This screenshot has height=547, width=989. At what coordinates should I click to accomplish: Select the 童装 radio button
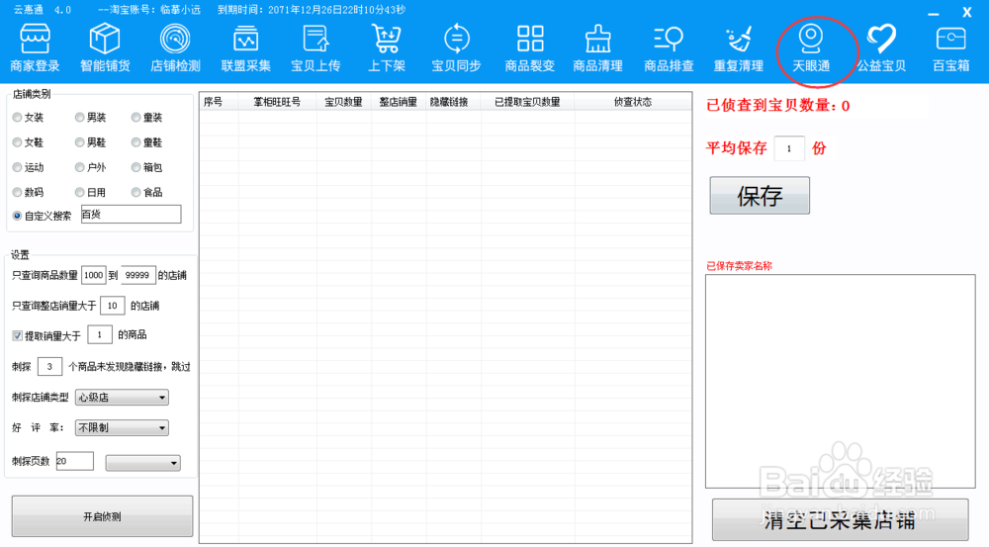(135, 118)
